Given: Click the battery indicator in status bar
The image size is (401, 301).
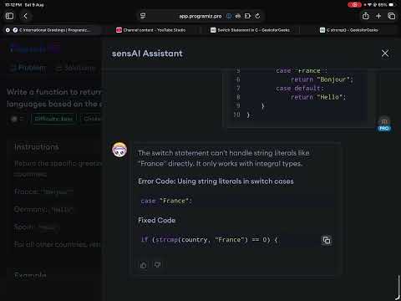Looking at the screenshot, I should click(391, 4).
